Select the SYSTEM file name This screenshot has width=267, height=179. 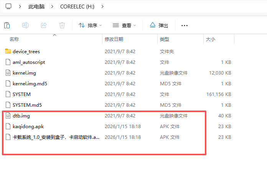(x=21, y=94)
